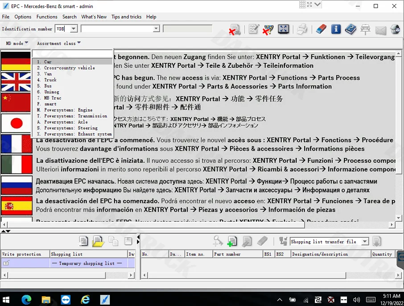Choose 'T. Powersystems: Transmission' option
Viewport: 404px width, 306px height.
pos(72,116)
